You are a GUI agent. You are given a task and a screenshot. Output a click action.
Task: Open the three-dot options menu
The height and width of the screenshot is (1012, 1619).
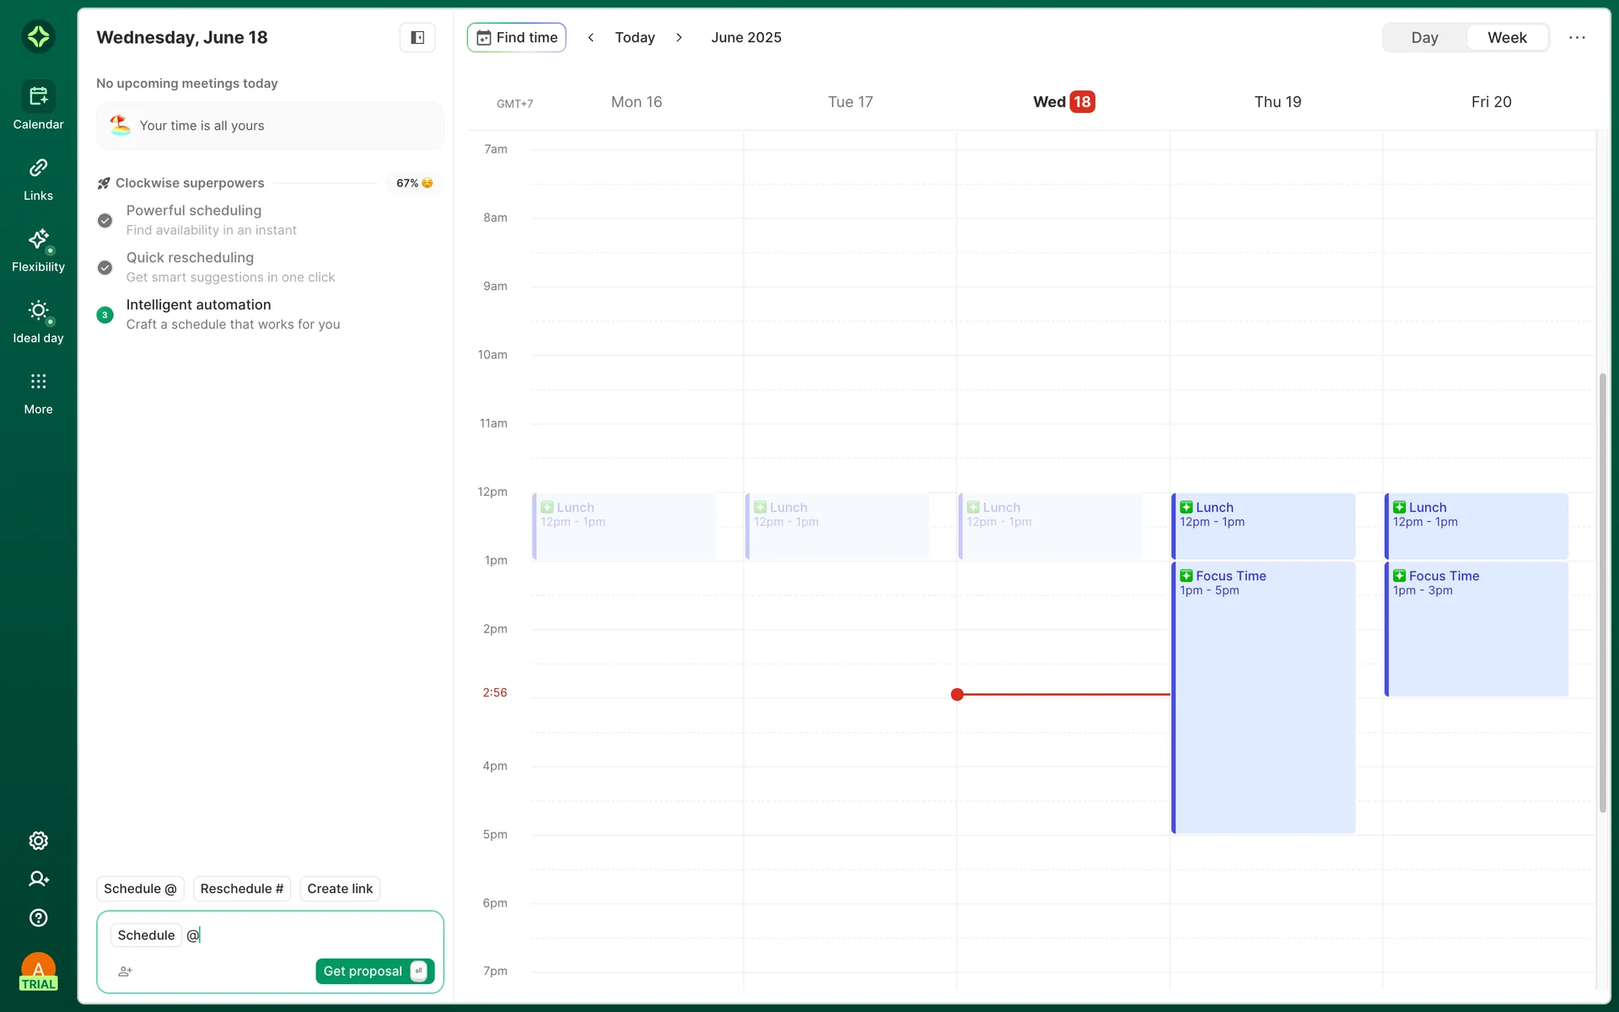[1577, 37]
